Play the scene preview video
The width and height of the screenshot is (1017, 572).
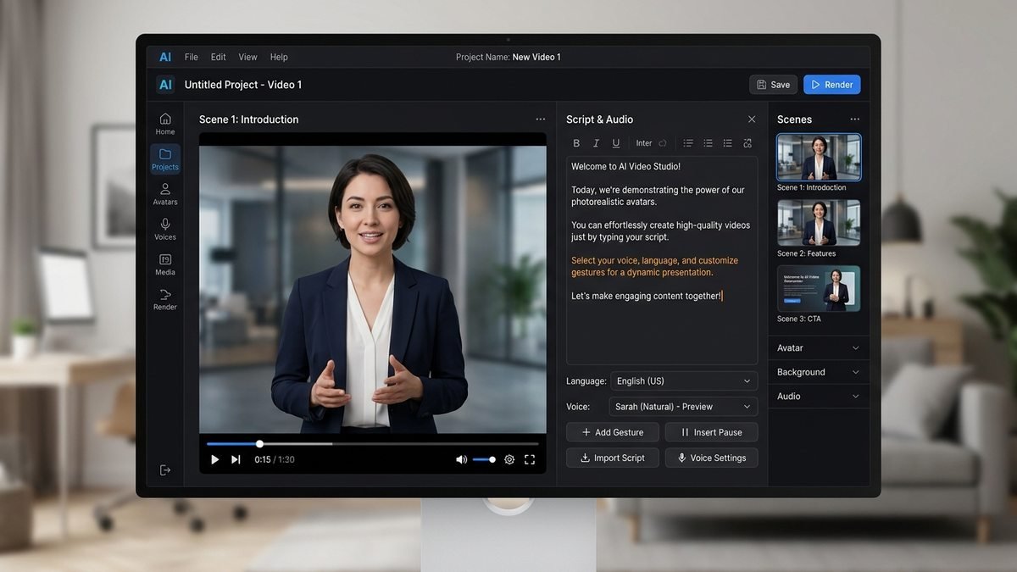coord(214,459)
